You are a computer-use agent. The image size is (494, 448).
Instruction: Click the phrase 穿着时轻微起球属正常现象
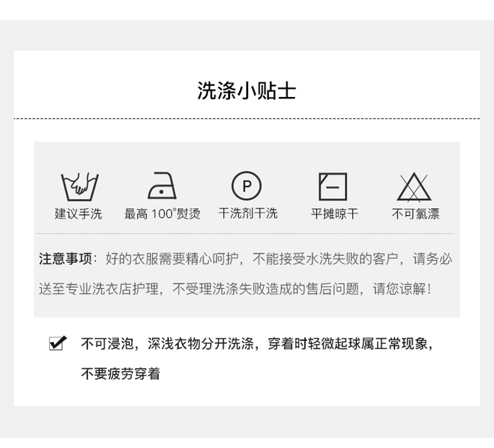pos(348,344)
